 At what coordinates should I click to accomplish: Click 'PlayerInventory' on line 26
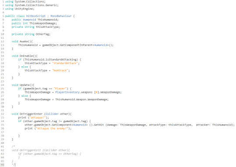(x=67, y=92)
